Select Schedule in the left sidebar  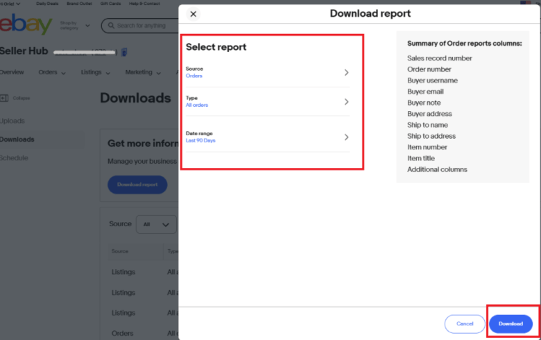pos(14,158)
